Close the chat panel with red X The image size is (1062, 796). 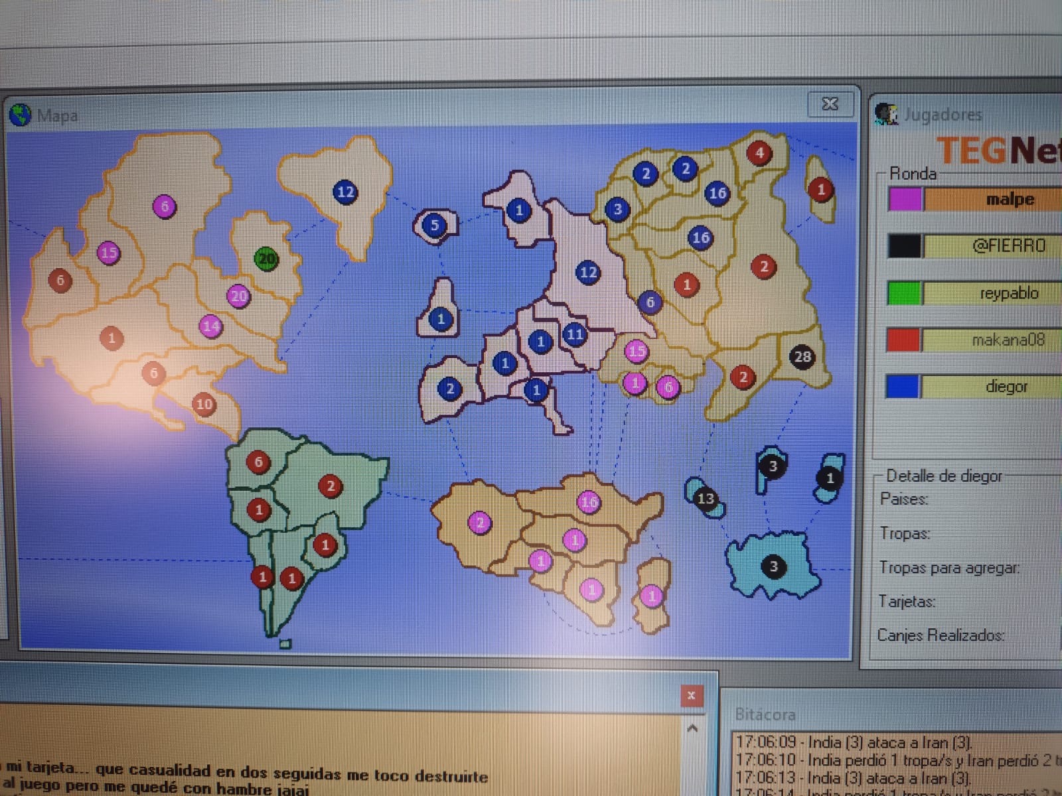(x=691, y=695)
